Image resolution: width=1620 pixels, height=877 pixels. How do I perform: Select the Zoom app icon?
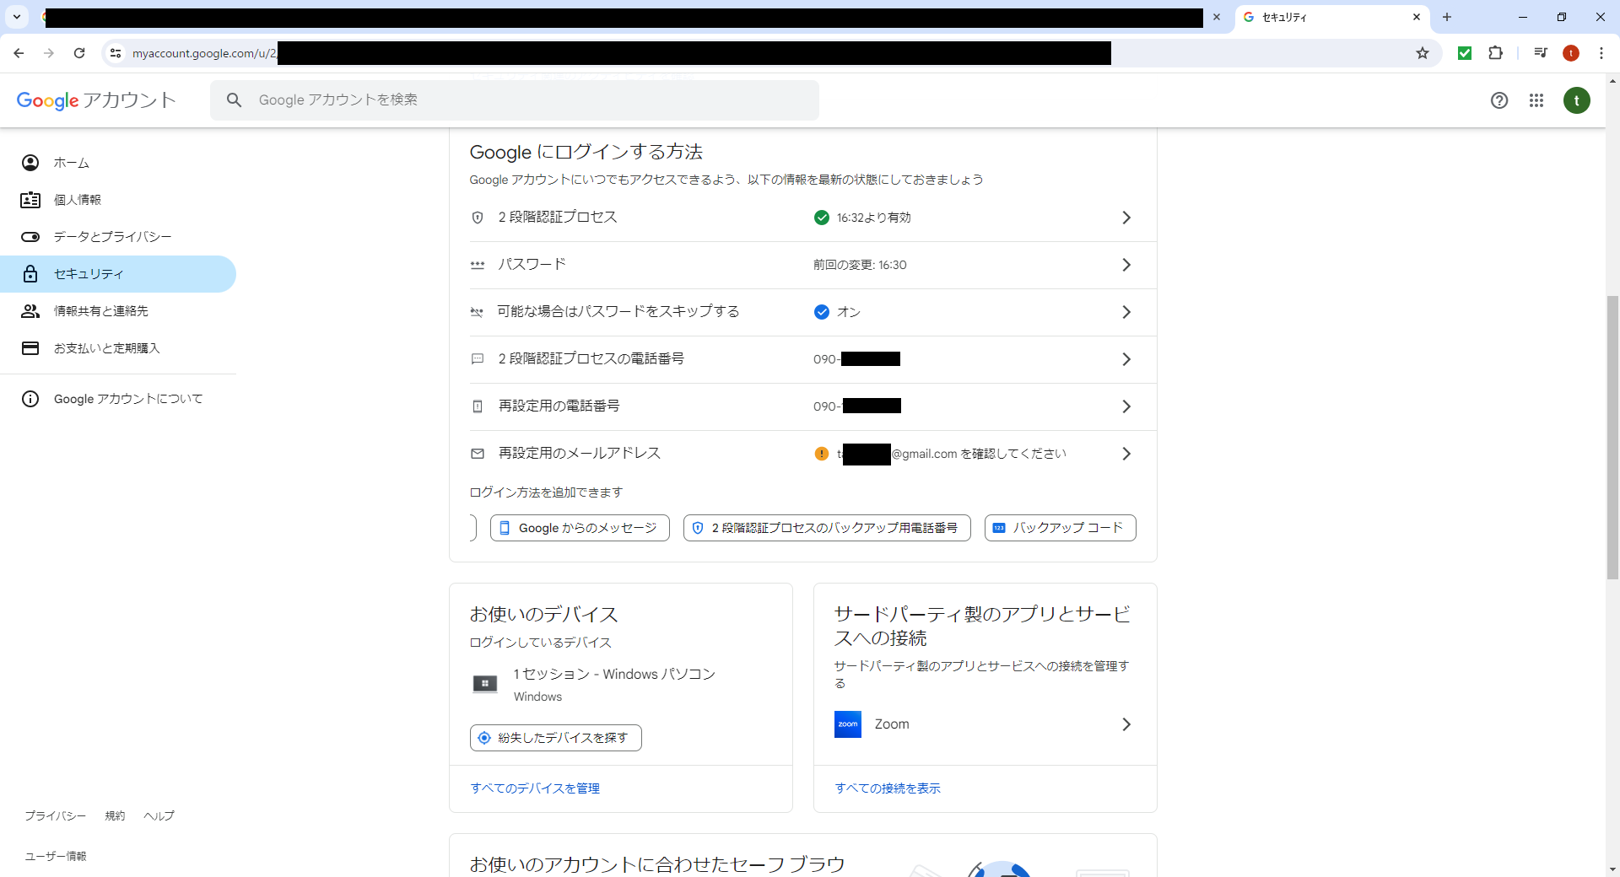(847, 724)
